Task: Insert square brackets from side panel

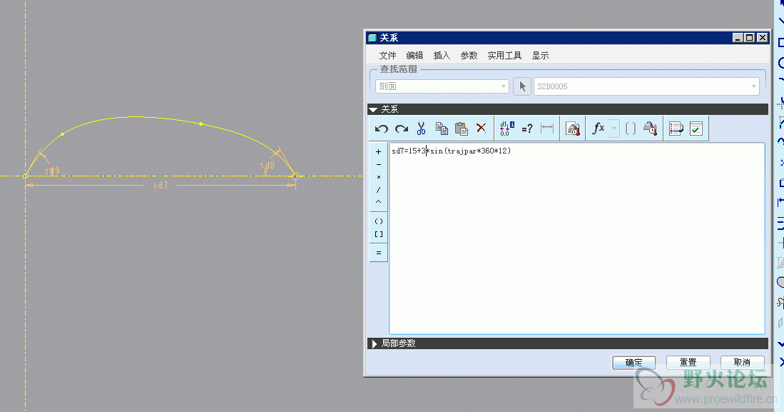Action: 379,234
